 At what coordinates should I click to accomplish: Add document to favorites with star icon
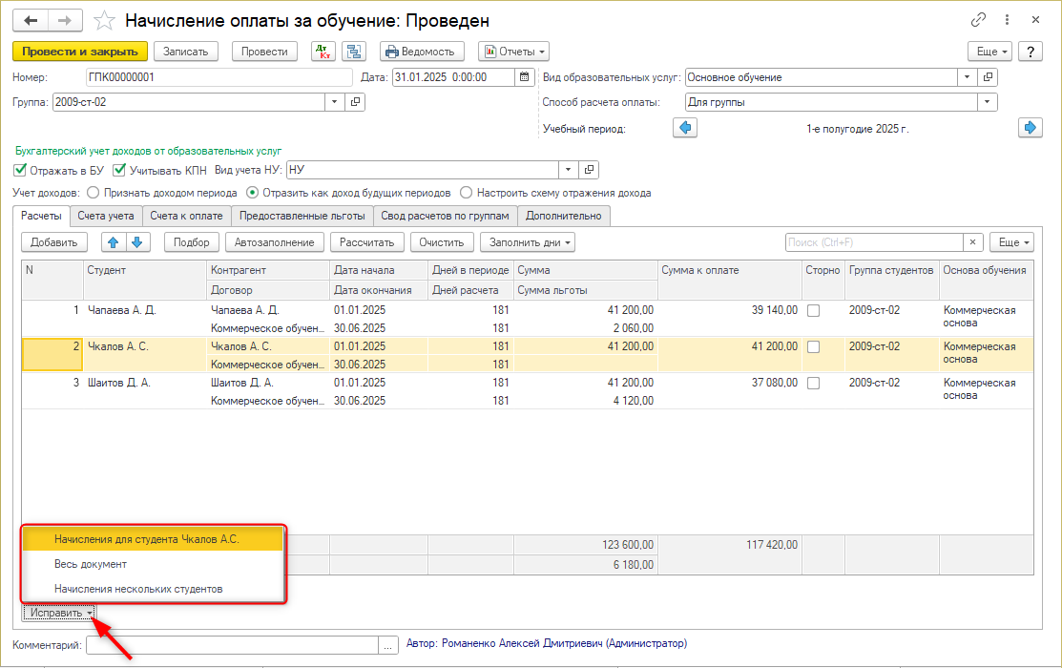[x=104, y=20]
